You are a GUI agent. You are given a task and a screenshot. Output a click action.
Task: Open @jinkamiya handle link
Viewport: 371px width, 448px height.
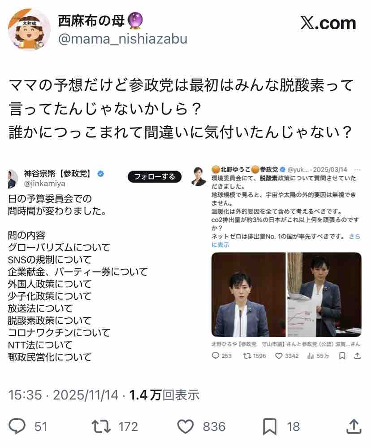coord(44,184)
